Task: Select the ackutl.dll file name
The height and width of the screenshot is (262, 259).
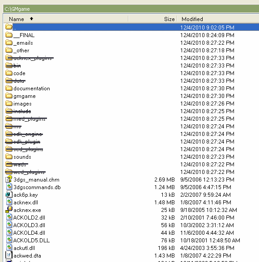Action: pyautogui.click(x=24, y=248)
